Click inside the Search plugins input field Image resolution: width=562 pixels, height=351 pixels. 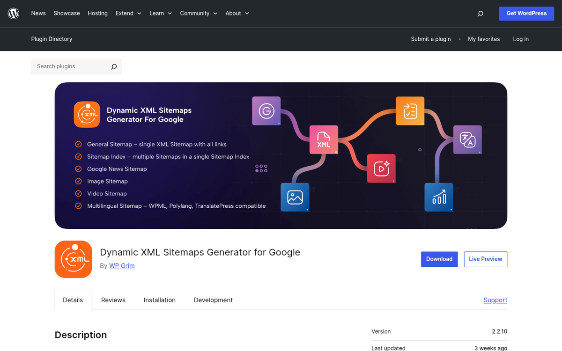coord(70,66)
